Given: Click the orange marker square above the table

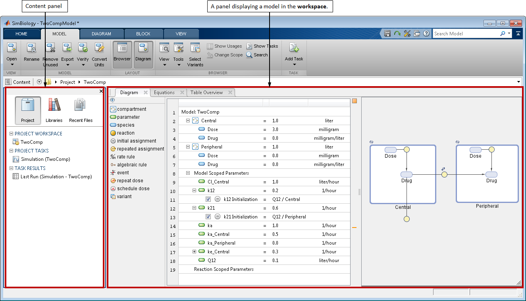Looking at the screenshot, I should pyautogui.click(x=355, y=101).
